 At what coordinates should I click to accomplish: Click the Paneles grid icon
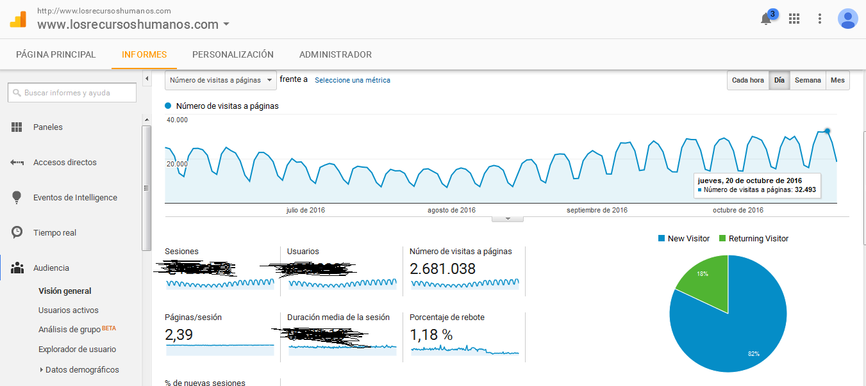(17, 127)
